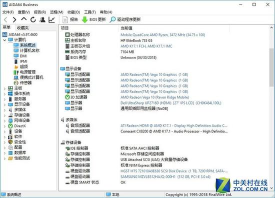Click the BIOS 类型 row icon
This screenshot has width=275, height=198.
pos(67,57)
